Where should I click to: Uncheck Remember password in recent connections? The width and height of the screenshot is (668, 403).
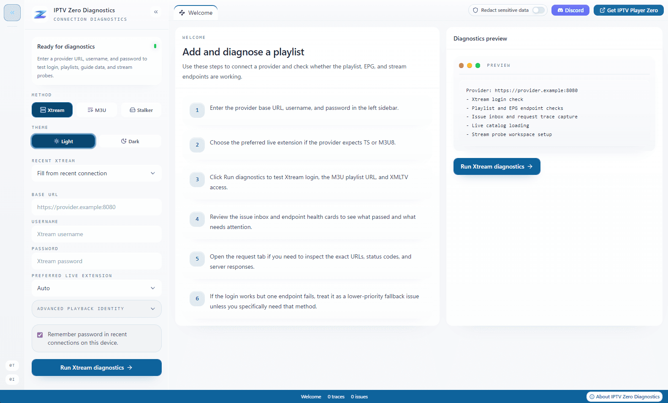[40, 335]
